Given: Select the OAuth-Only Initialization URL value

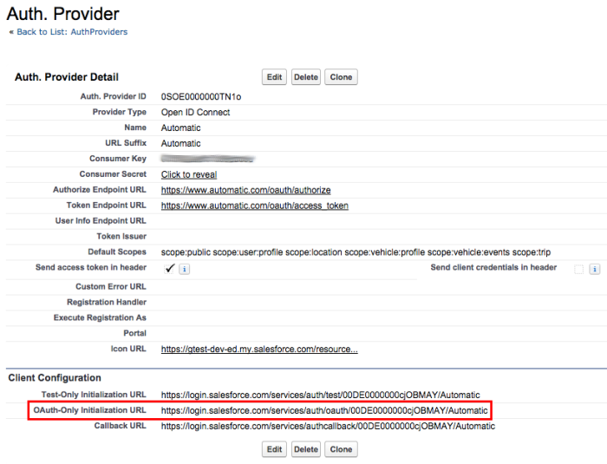Looking at the screenshot, I should point(324,410).
